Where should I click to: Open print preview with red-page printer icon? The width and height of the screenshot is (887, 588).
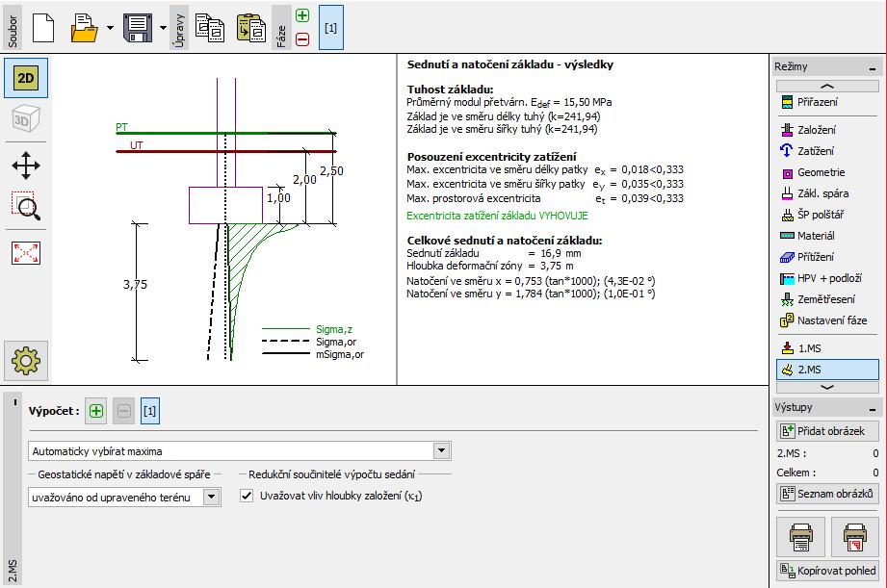point(855,537)
